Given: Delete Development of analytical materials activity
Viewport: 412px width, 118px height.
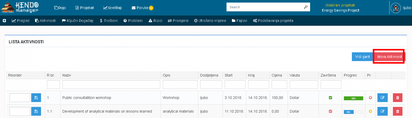Looking at the screenshot, I should click(397, 111).
